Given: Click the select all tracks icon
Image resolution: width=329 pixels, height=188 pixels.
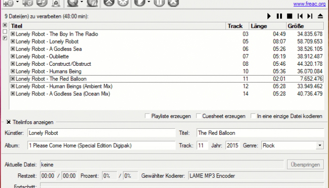Looking at the screenshot, I should pos(5,25).
